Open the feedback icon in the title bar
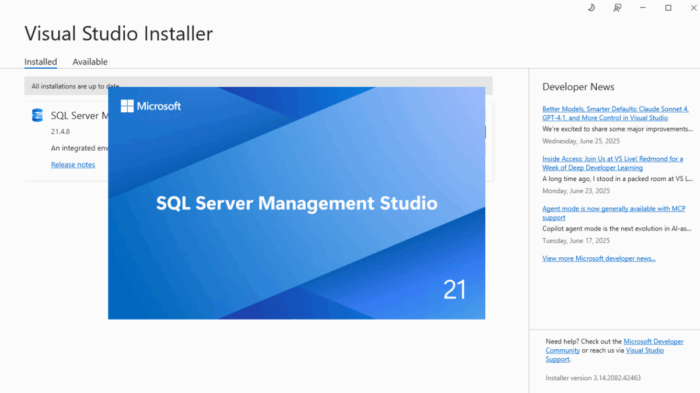The image size is (700, 393). click(x=617, y=8)
